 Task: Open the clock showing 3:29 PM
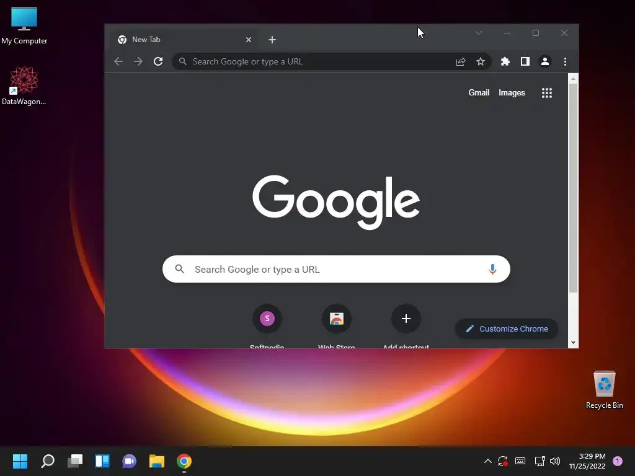[587, 461]
